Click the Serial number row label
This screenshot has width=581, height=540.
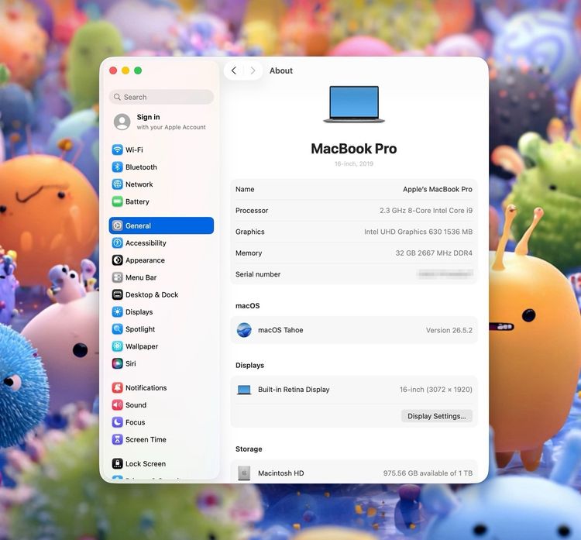pyautogui.click(x=258, y=274)
